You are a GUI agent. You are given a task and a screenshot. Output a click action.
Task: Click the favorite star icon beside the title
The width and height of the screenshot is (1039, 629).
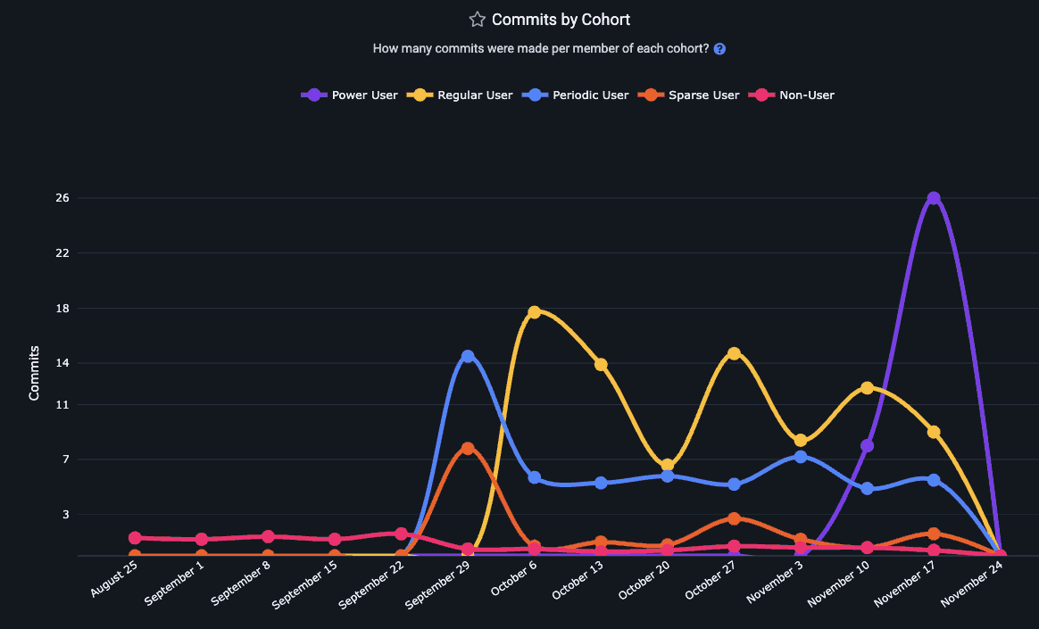pyautogui.click(x=478, y=20)
